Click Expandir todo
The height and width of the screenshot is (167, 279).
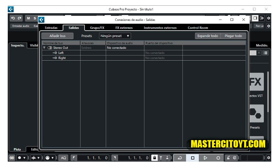208,36
